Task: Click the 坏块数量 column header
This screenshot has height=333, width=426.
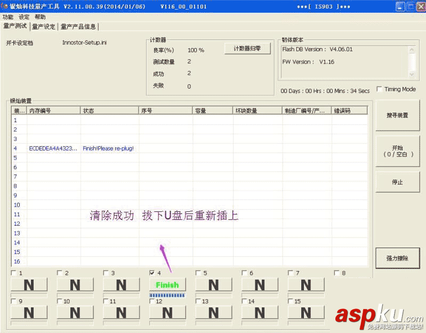Action: coord(258,110)
